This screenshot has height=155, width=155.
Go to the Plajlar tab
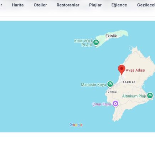pos(95,5)
